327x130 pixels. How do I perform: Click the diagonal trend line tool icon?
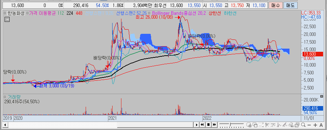point(285,125)
